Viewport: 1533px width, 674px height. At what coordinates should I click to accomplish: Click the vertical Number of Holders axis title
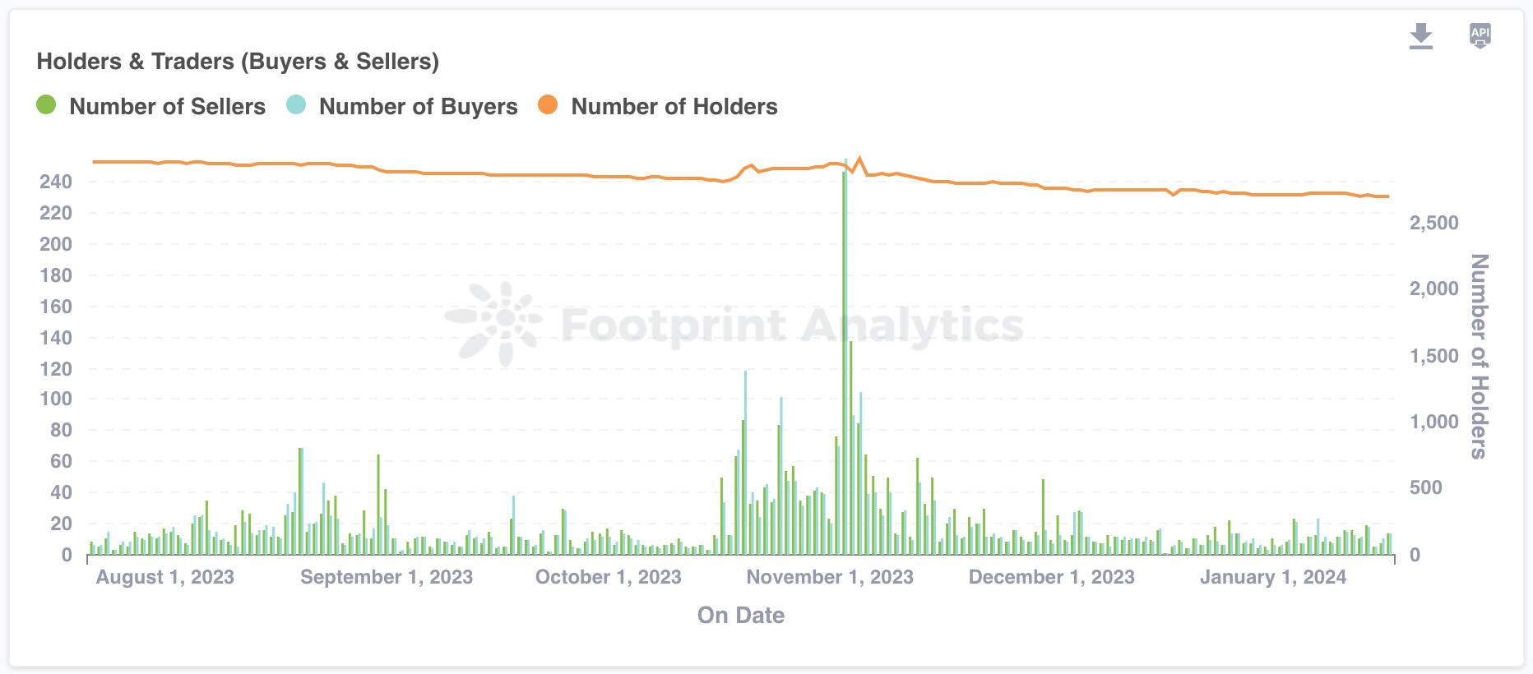click(1479, 356)
